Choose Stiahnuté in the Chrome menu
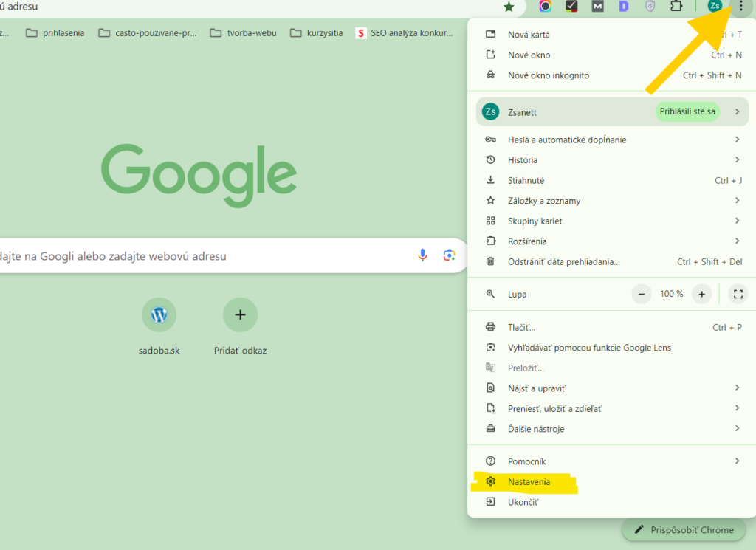The width and height of the screenshot is (756, 550). coord(526,180)
